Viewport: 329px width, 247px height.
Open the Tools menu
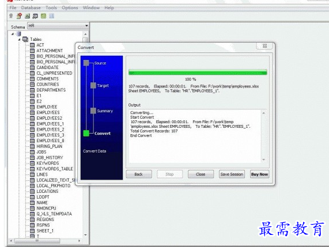[51, 7]
